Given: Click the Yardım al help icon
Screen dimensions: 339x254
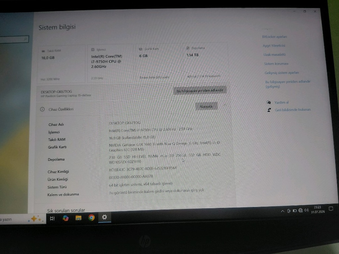Looking at the screenshot, I should pyautogui.click(x=268, y=102).
